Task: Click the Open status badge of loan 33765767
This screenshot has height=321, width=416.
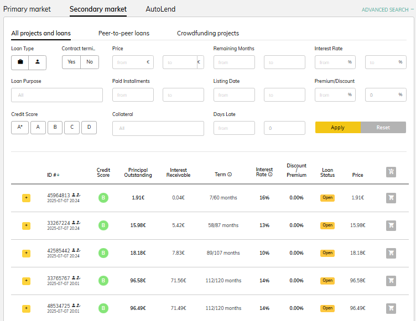Action: (x=327, y=281)
